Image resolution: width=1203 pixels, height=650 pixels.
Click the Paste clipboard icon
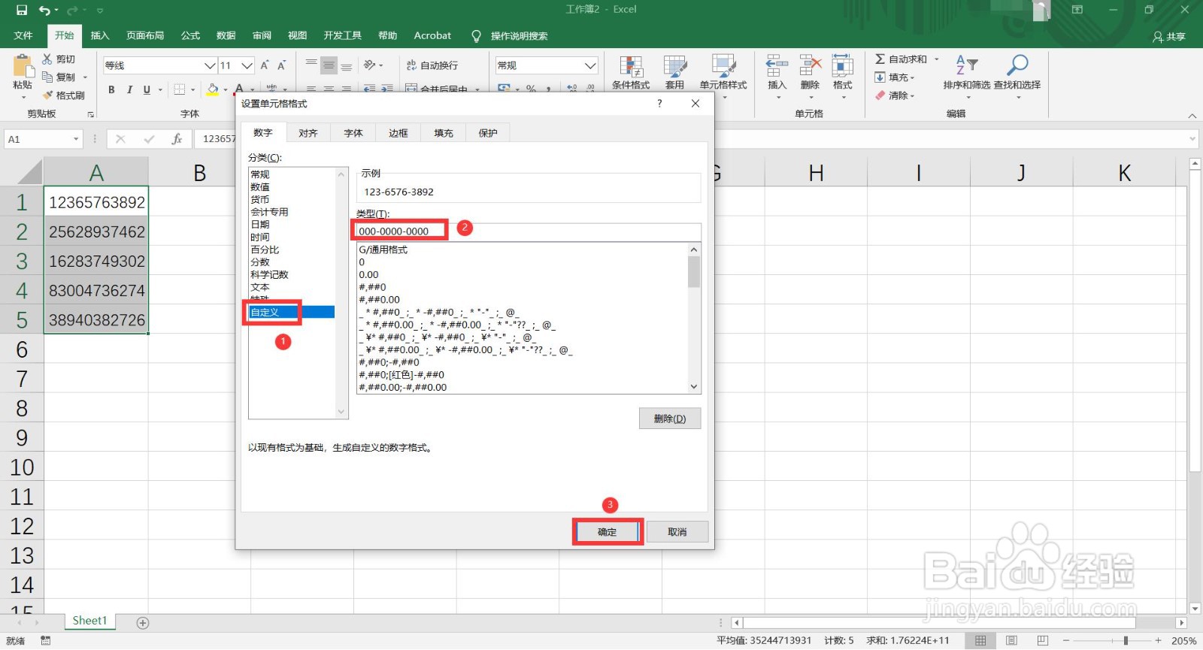pyautogui.click(x=23, y=66)
